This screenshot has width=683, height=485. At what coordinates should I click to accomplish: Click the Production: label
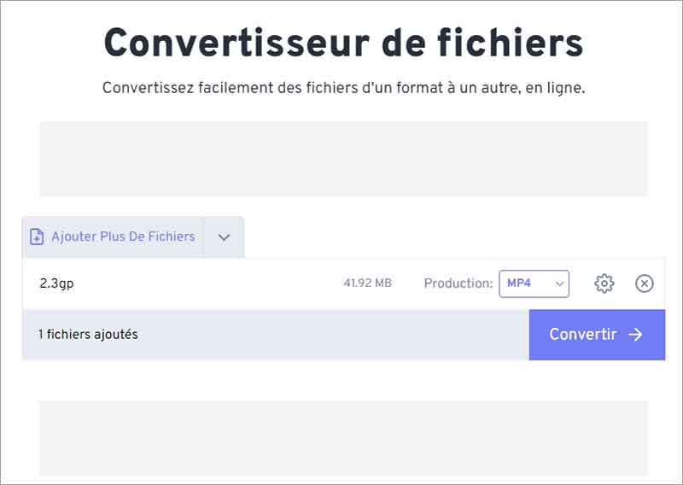458,283
